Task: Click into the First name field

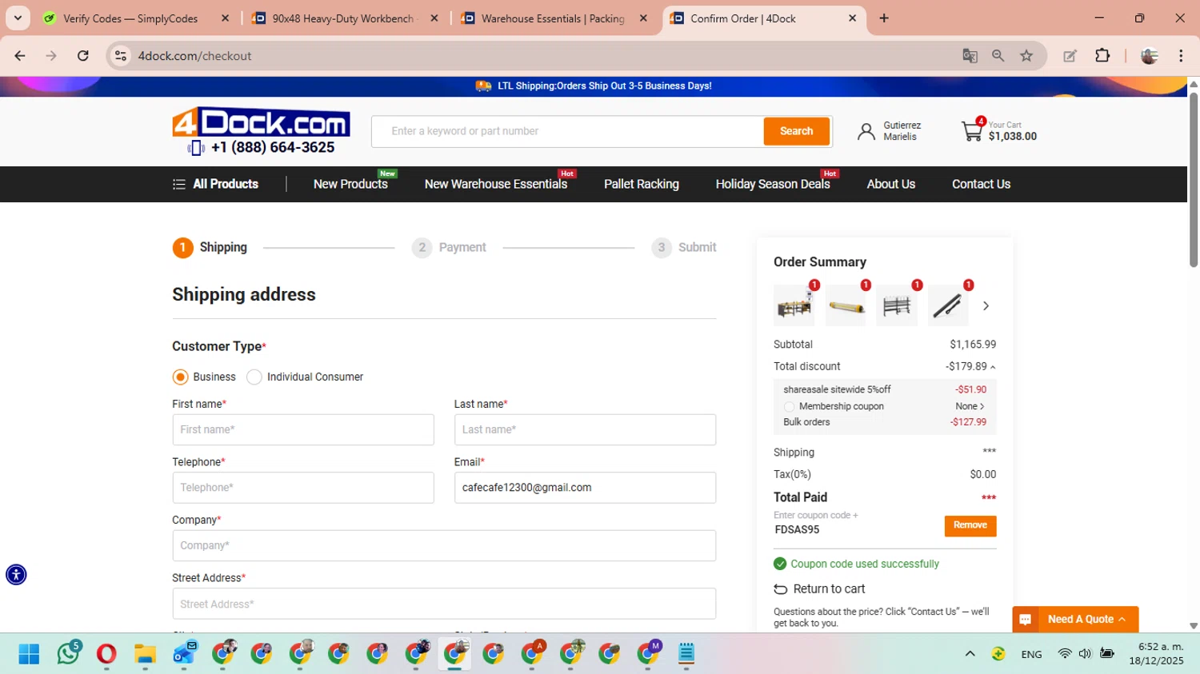Action: 303,429
